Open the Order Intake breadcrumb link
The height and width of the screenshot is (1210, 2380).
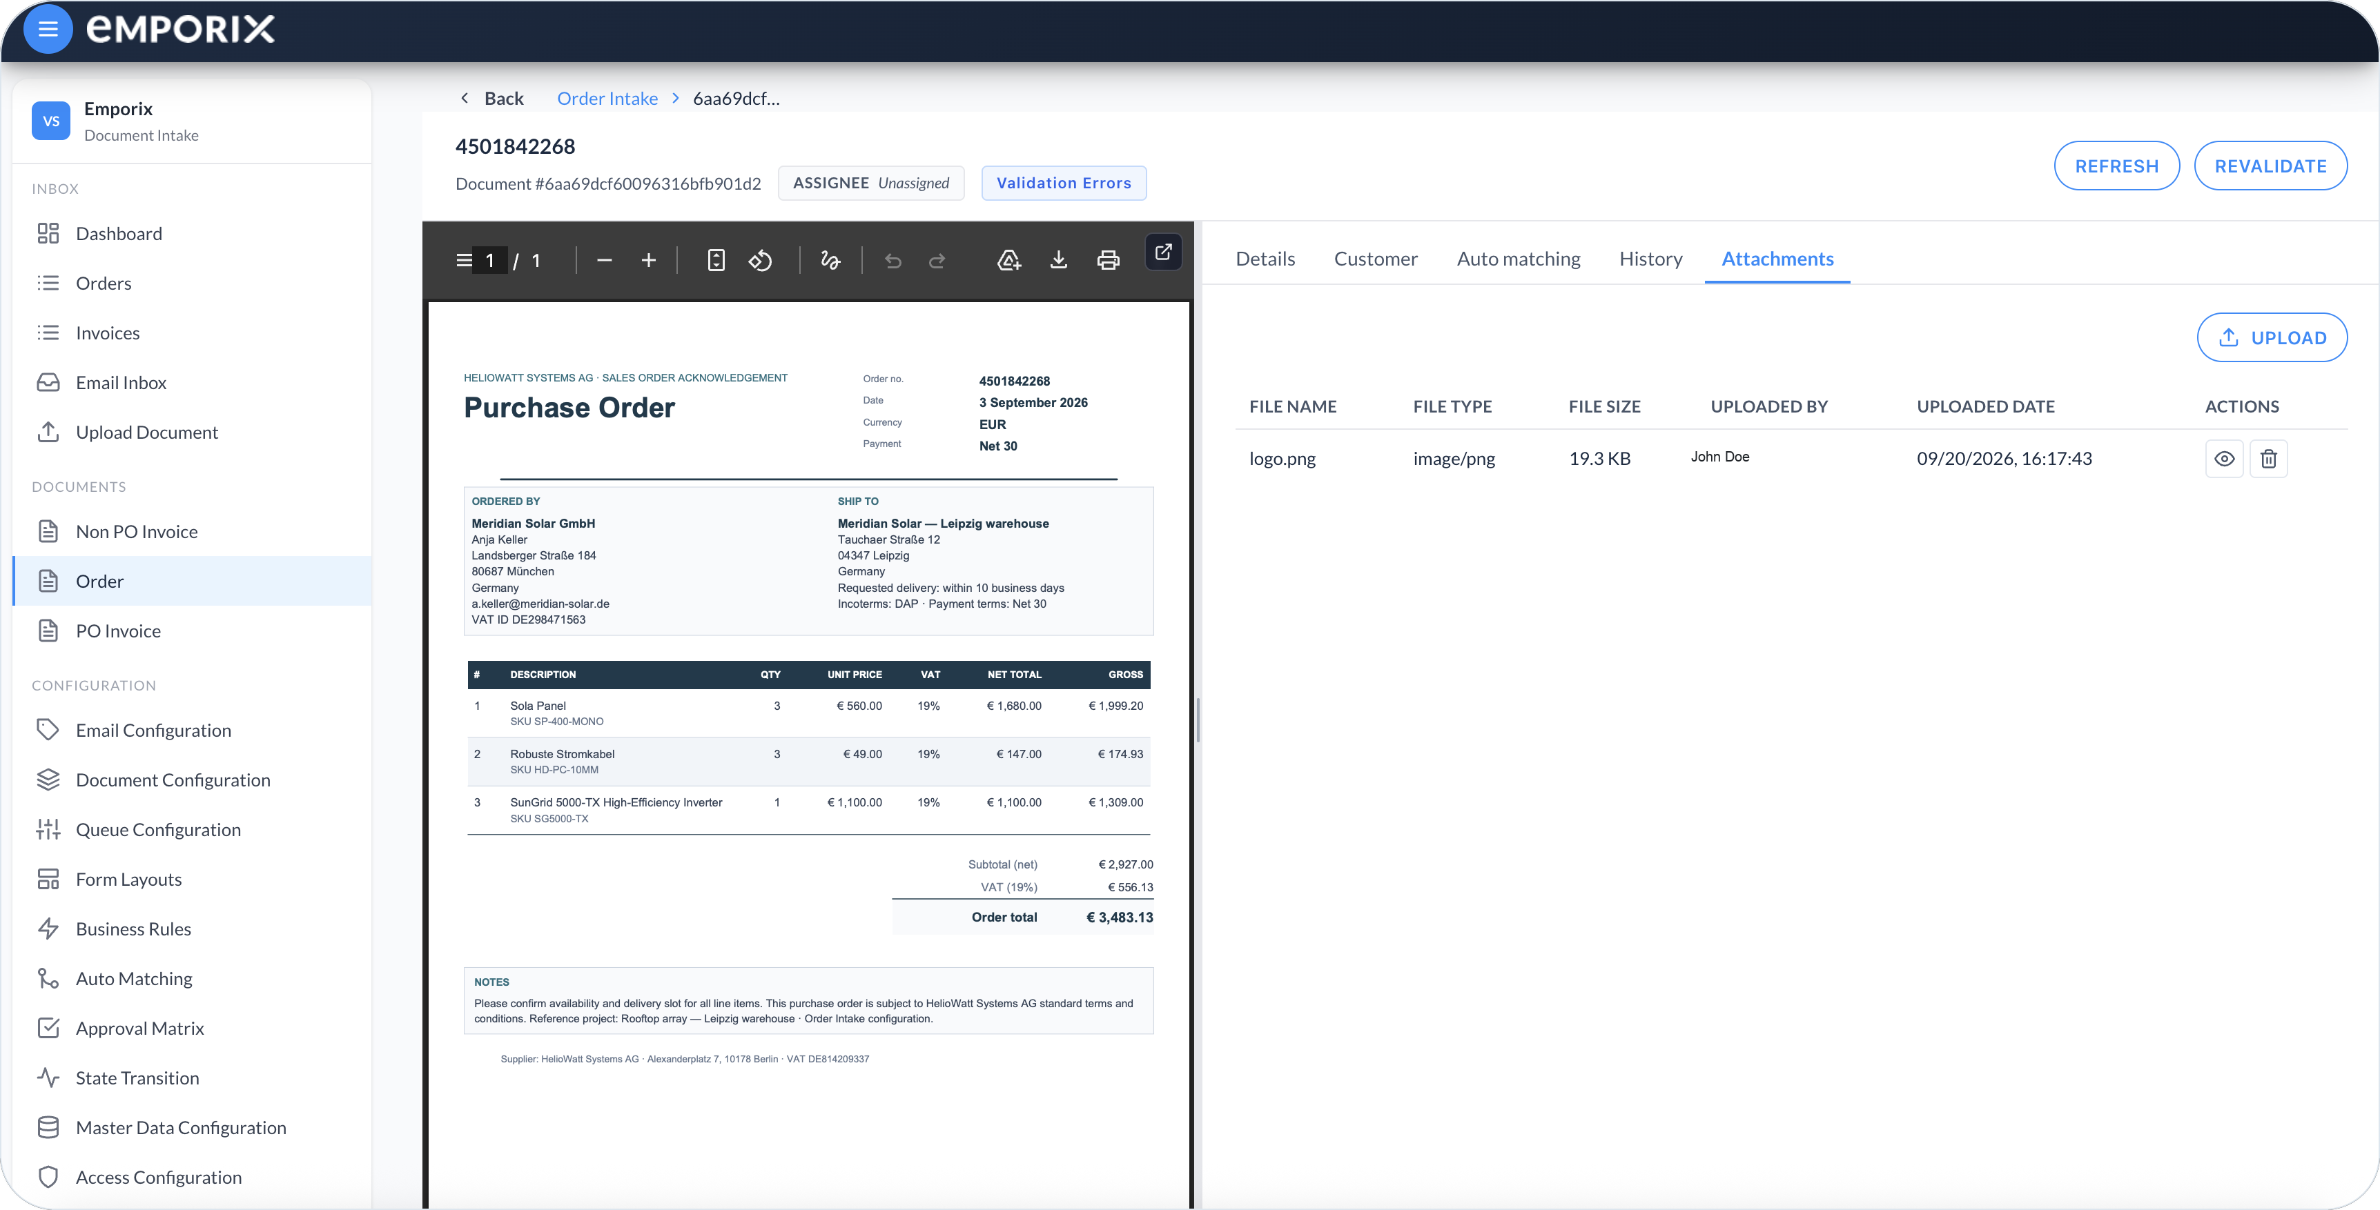(607, 99)
